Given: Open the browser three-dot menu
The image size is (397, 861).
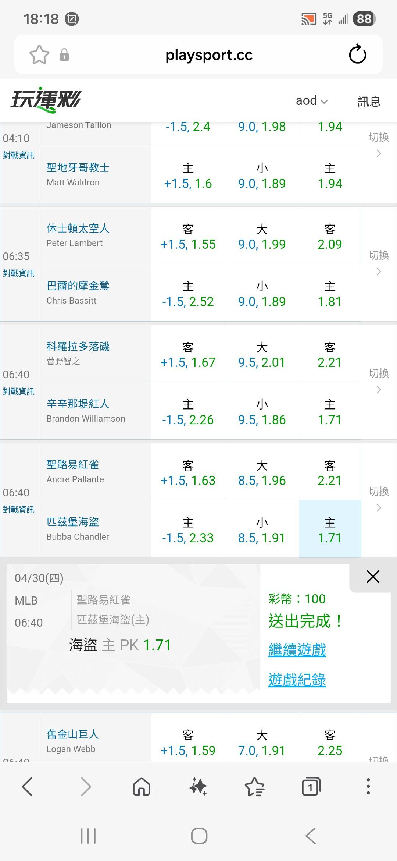Looking at the screenshot, I should (368, 787).
